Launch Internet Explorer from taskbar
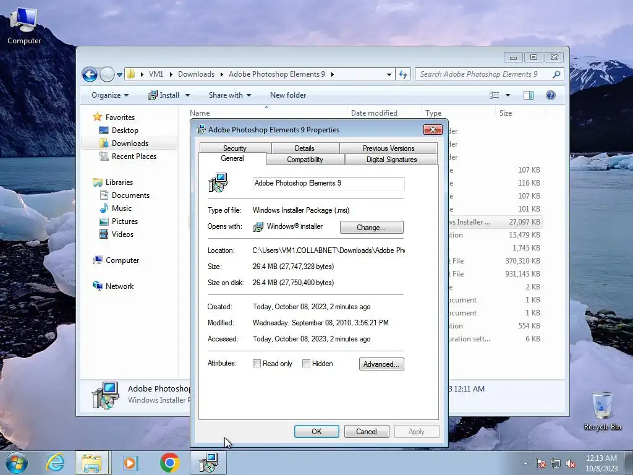633x475 pixels. pos(55,463)
